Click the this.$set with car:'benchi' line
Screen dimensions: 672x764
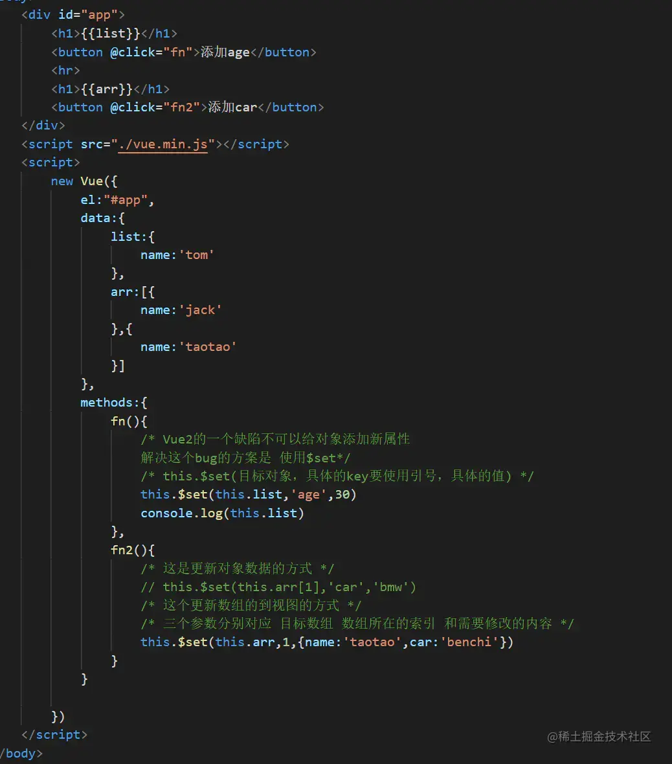point(327,642)
